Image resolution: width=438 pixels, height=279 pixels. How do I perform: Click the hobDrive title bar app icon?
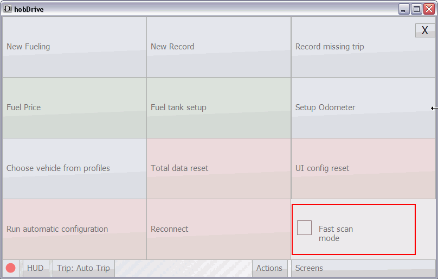pyautogui.click(x=8, y=9)
